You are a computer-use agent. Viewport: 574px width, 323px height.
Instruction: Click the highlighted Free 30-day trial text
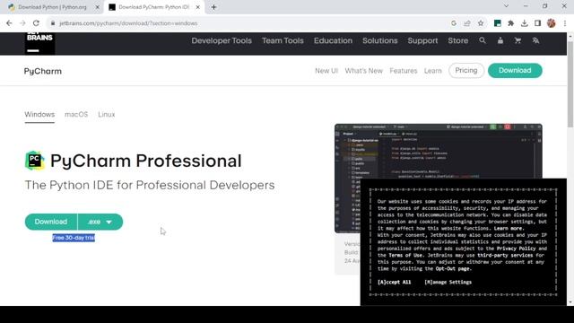coord(74,238)
